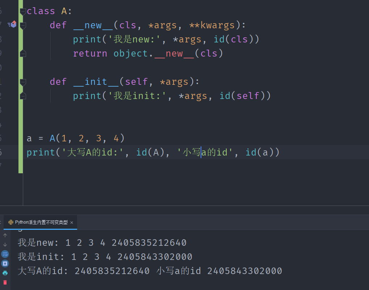Collapse the __new__ method fold marker

23,26
